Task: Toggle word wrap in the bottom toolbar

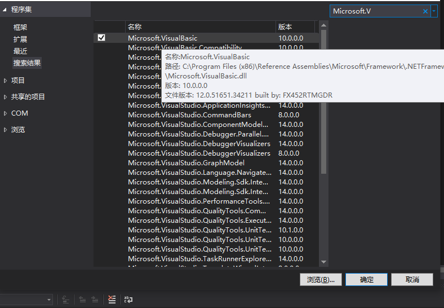Action: point(128,300)
